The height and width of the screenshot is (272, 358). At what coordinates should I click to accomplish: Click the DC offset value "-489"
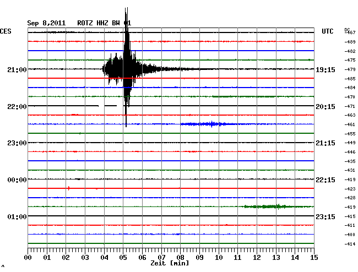350,42
